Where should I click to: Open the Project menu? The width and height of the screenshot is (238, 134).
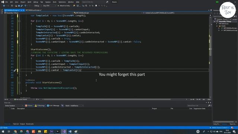23,2
